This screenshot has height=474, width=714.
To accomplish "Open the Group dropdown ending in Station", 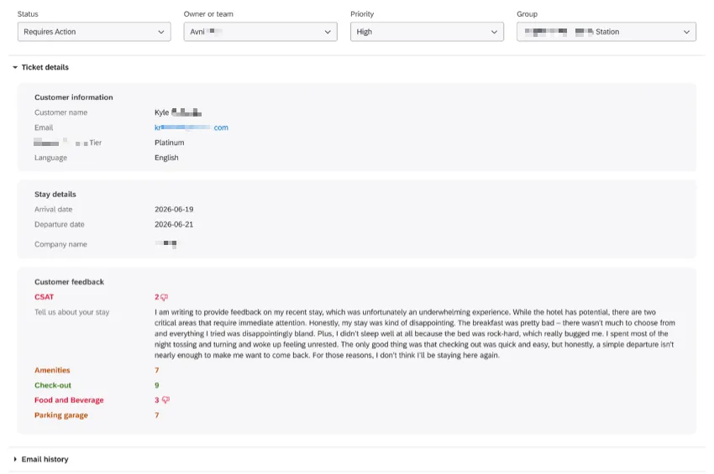I will click(x=606, y=32).
